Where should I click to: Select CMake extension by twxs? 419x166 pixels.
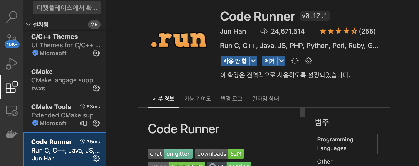tap(65, 80)
